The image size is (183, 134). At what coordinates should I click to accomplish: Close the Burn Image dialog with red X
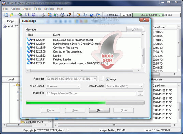[x=144, y=20]
